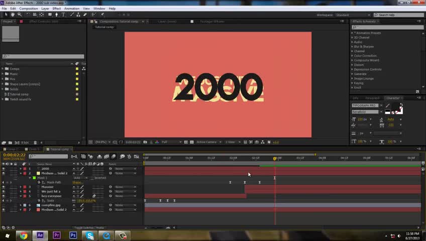Toggle Scale property stopwatch
The width and height of the screenshot is (426, 241).
coord(39,200)
